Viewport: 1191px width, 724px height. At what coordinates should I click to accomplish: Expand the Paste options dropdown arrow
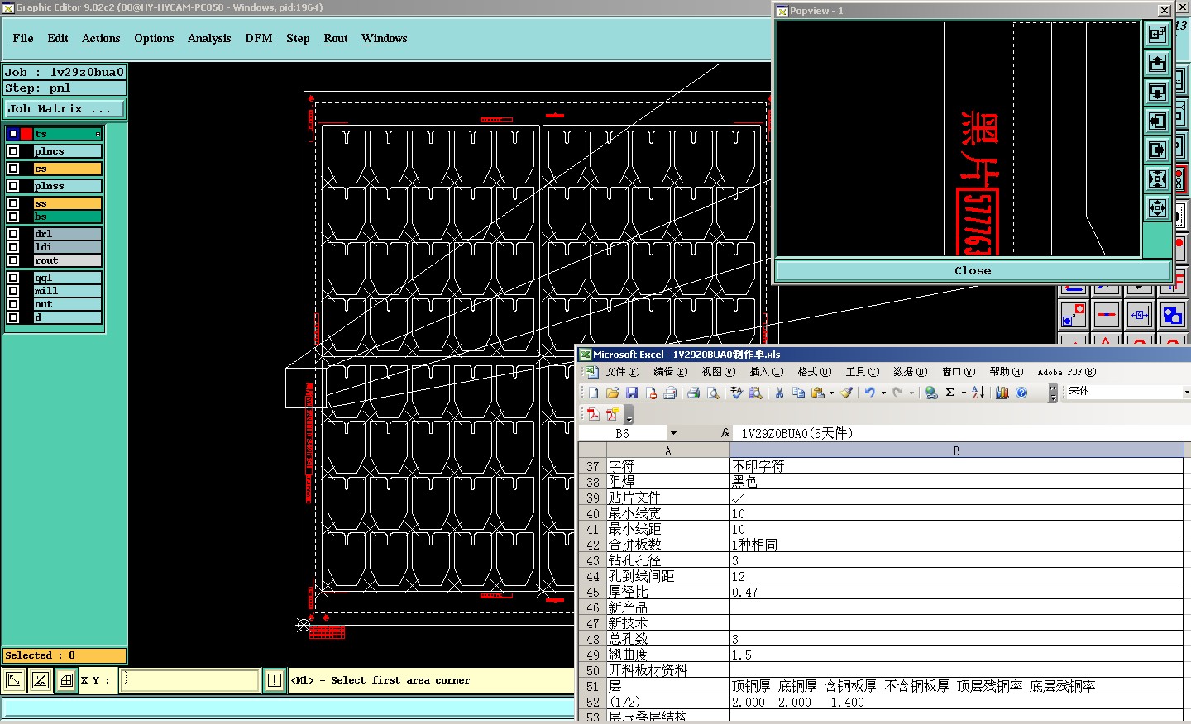point(831,393)
